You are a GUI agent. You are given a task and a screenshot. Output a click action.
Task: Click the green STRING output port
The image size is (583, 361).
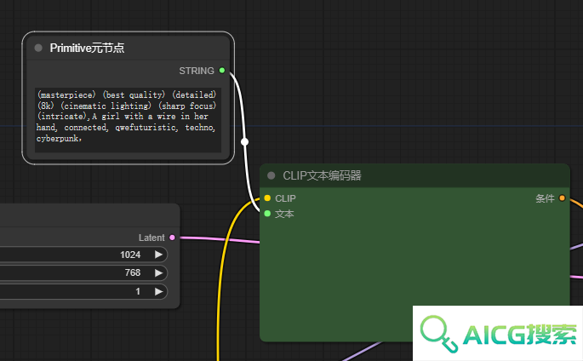(222, 71)
